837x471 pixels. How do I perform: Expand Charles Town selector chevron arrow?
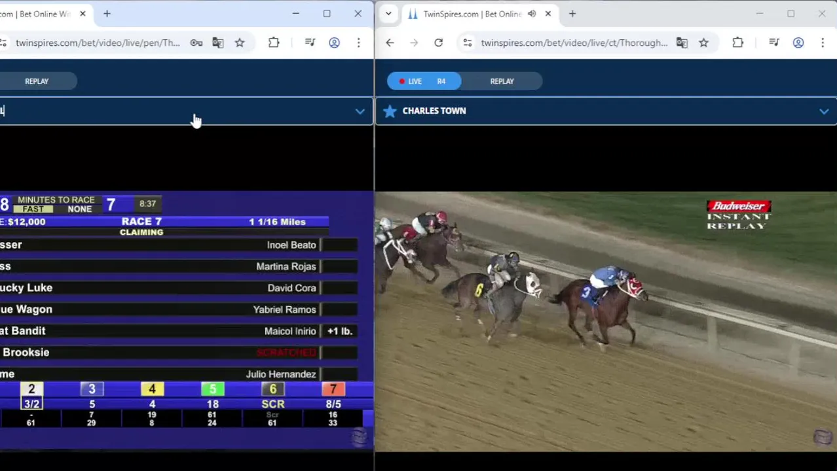[x=823, y=111]
